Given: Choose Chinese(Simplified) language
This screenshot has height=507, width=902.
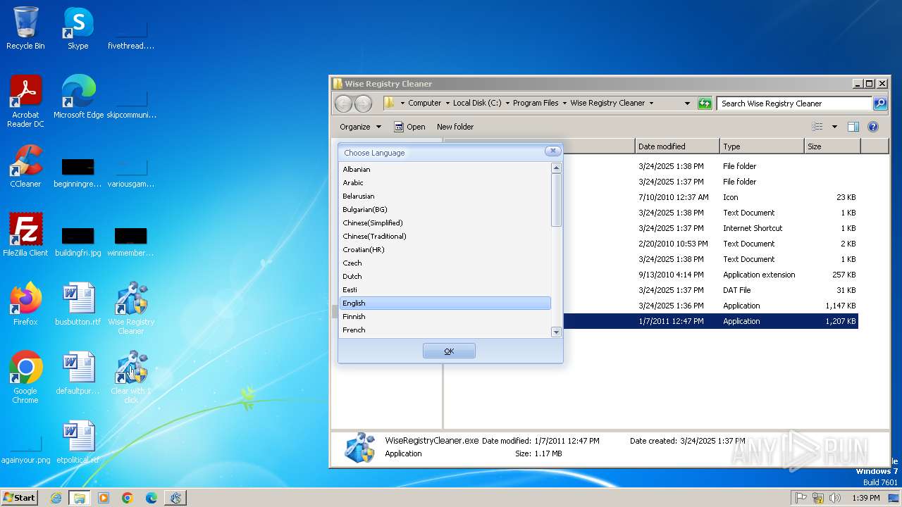Looking at the screenshot, I should tap(445, 223).
